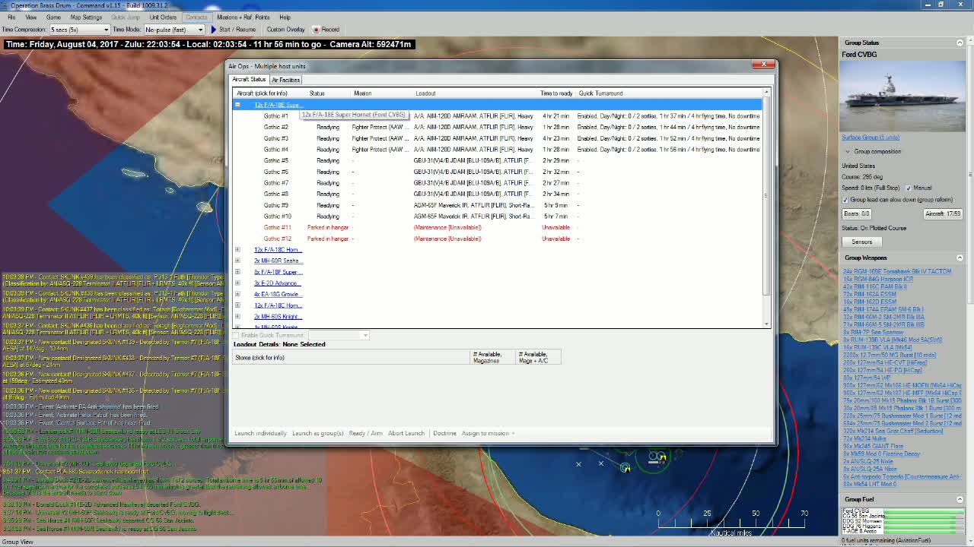The width and height of the screenshot is (974, 547).
Task: Click the Abort Launch button
Action: pyautogui.click(x=406, y=433)
